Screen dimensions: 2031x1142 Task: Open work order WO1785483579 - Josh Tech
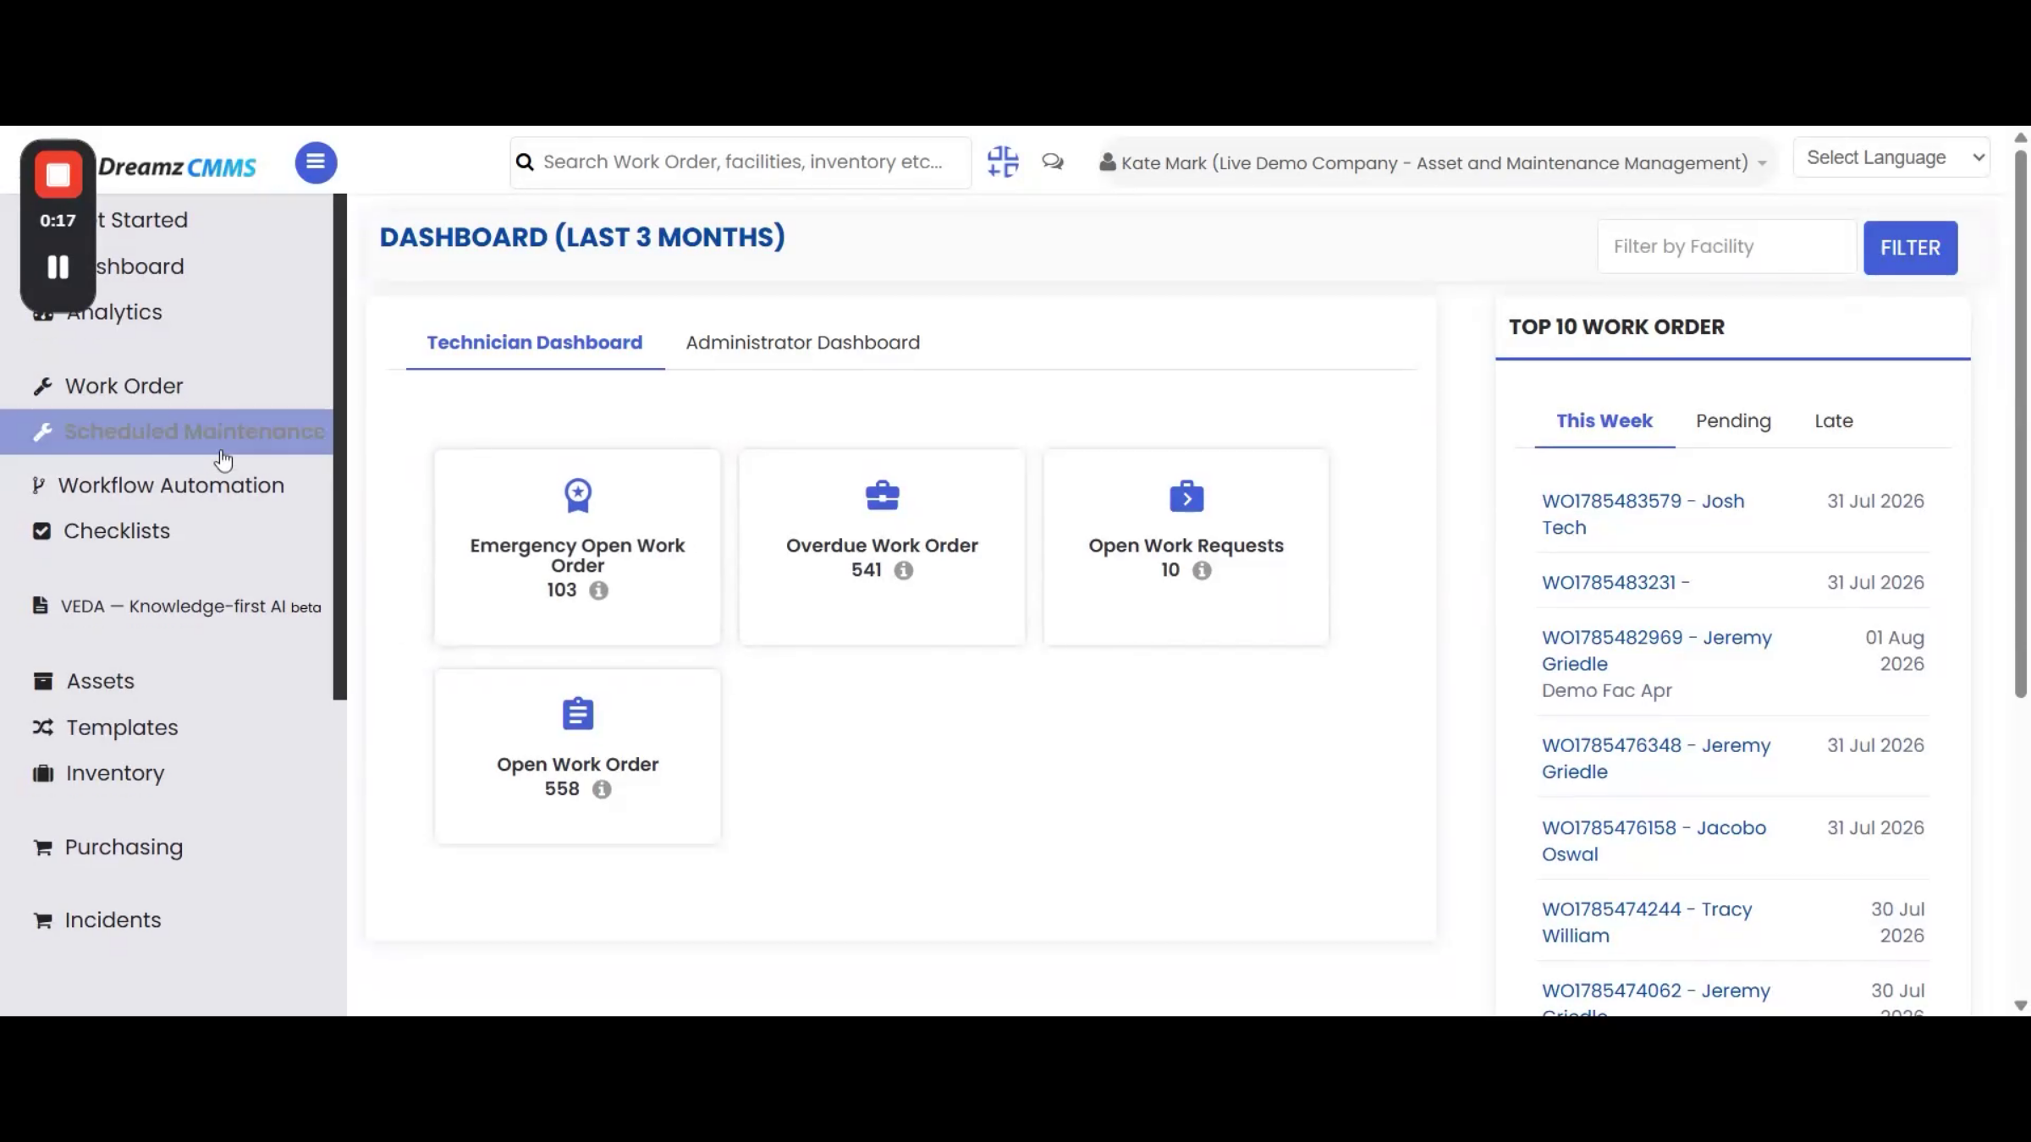(1643, 514)
